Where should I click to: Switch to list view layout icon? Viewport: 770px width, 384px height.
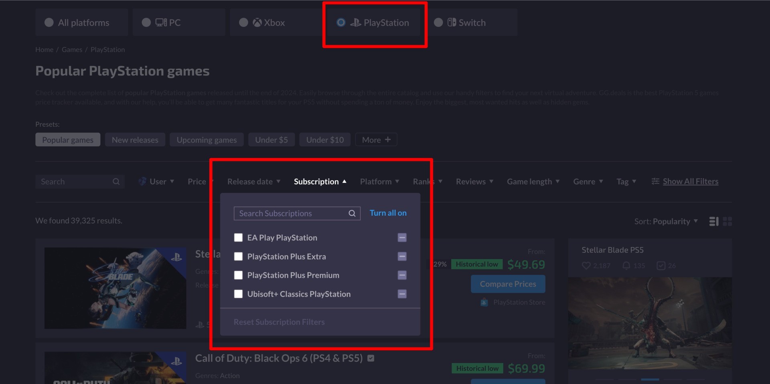pyautogui.click(x=714, y=221)
